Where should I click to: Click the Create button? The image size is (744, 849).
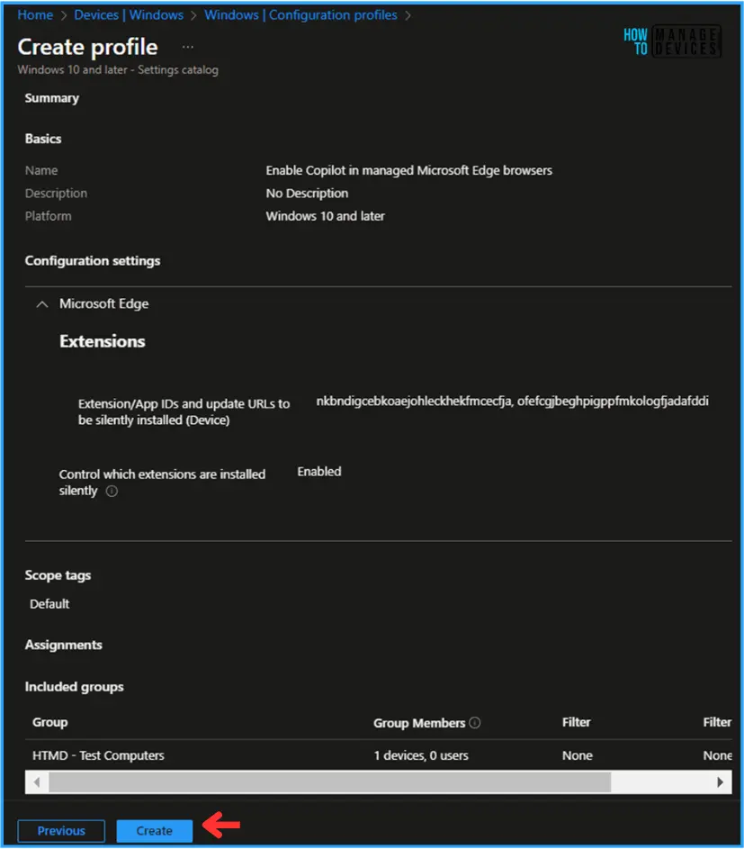pyautogui.click(x=154, y=831)
